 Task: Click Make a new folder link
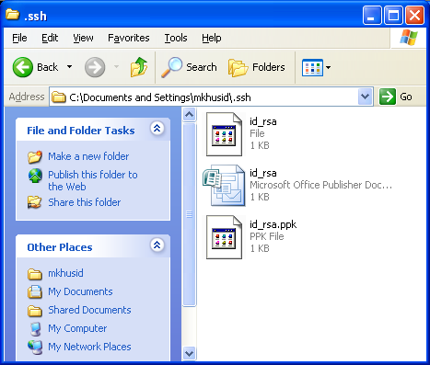(x=88, y=156)
